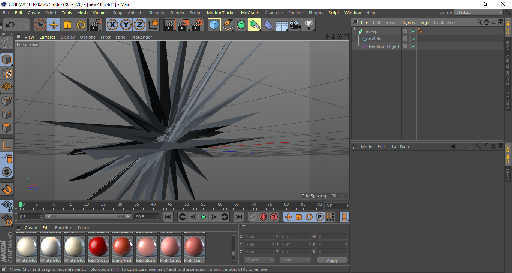
Task: Open viewport Display menu
Action: click(68, 37)
